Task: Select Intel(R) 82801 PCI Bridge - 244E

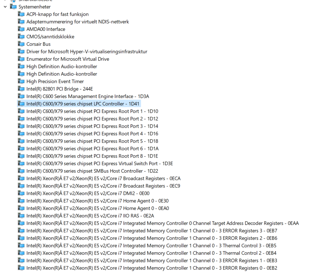Action: (x=60, y=89)
